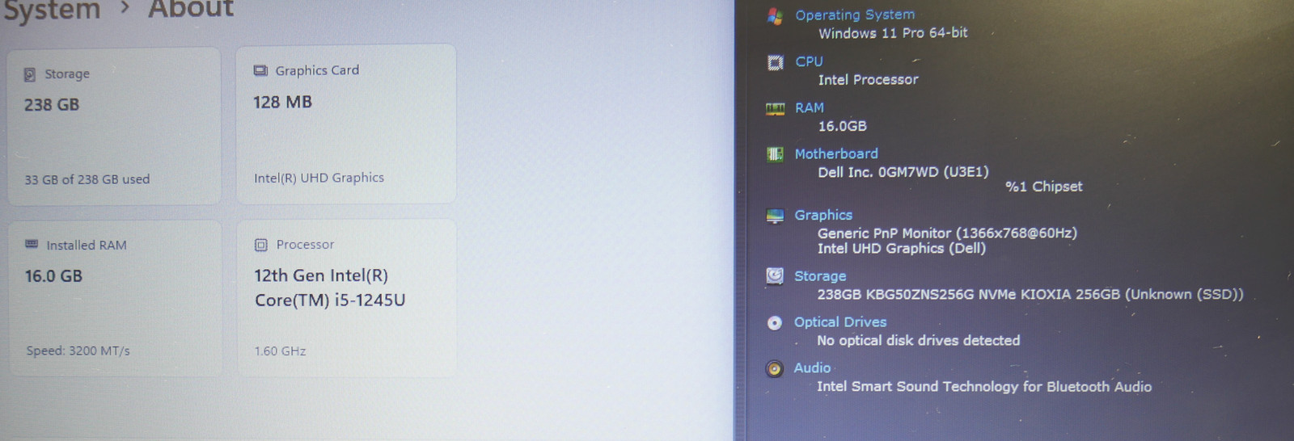Click the RAM module icon in Speccy
The width and height of the screenshot is (1294, 441).
[x=775, y=109]
